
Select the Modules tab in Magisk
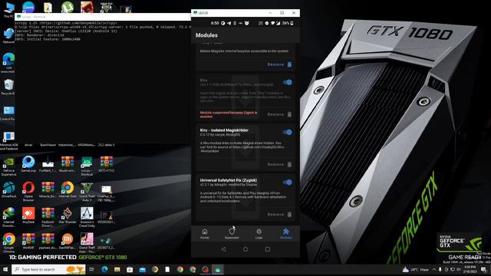286,234
